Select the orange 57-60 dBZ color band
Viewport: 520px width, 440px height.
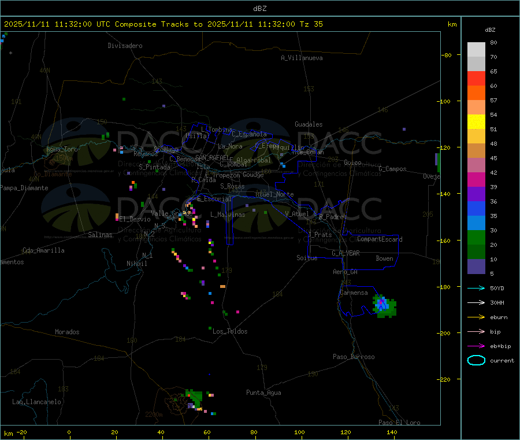[476, 93]
